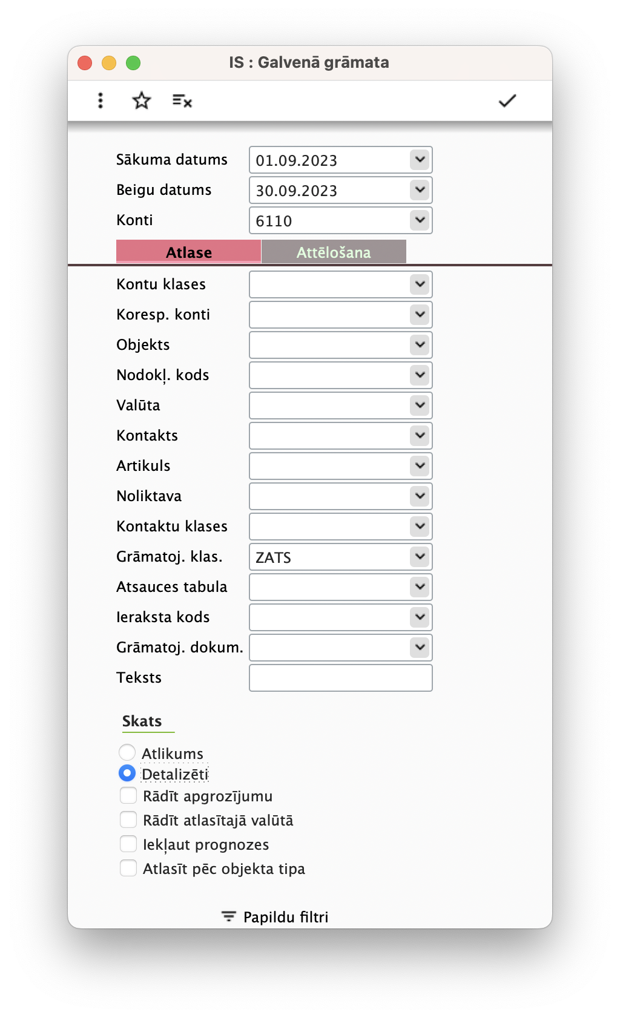Check Atlasīt pēc objekta tipa
This screenshot has height=1018, width=620.
pyautogui.click(x=128, y=868)
